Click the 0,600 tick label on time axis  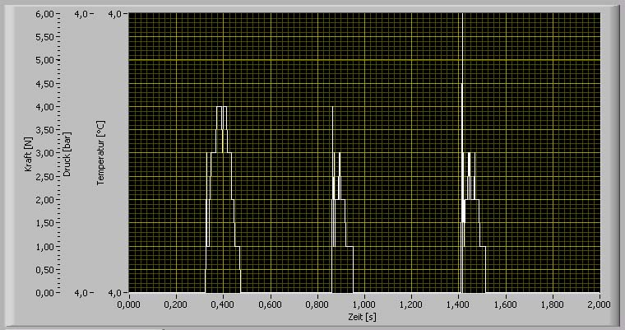click(x=270, y=304)
